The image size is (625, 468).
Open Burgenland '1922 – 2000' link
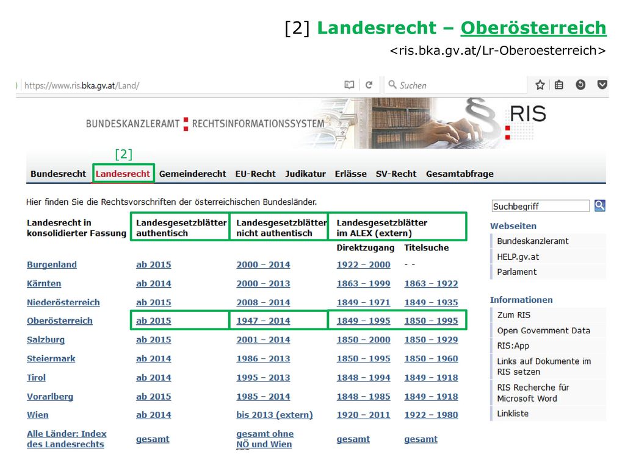tap(364, 264)
